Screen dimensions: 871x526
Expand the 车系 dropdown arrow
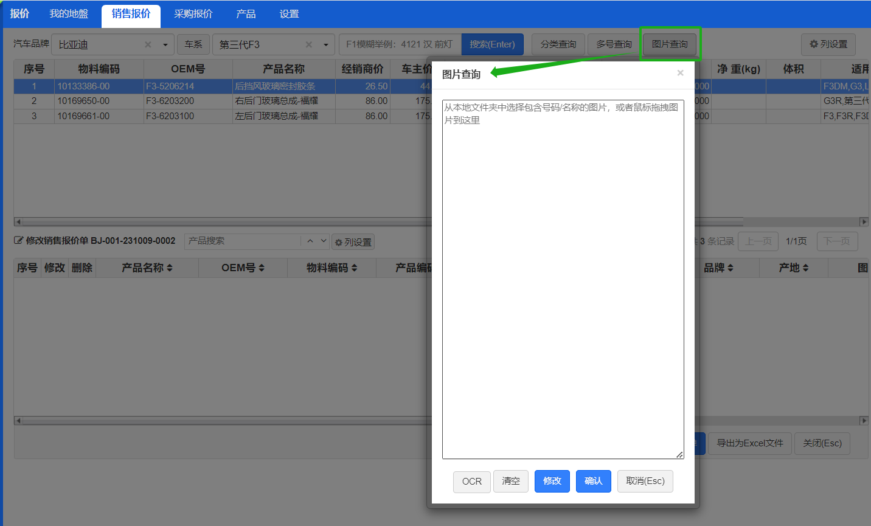[x=326, y=44]
